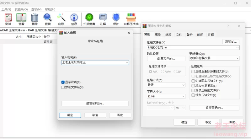Click Cancel (取消) in the password dialog
This screenshot has height=139, width=251.
click(x=95, y=115)
